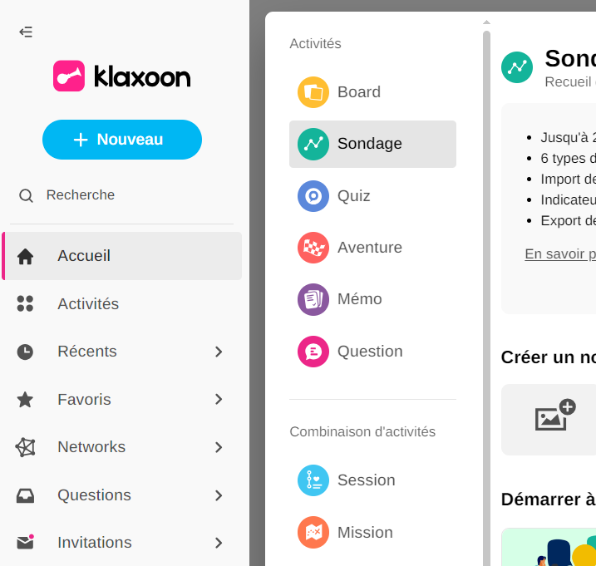The height and width of the screenshot is (566, 596).
Task: Choose the Aventure checkered flag icon
Action: click(x=313, y=248)
